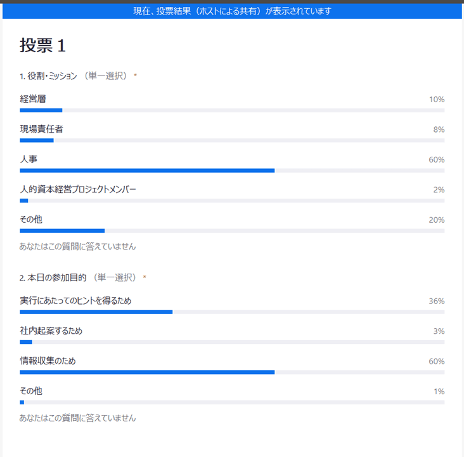
Task: Select the 実行にあたってのヒントを得るため option
Action: point(75,301)
